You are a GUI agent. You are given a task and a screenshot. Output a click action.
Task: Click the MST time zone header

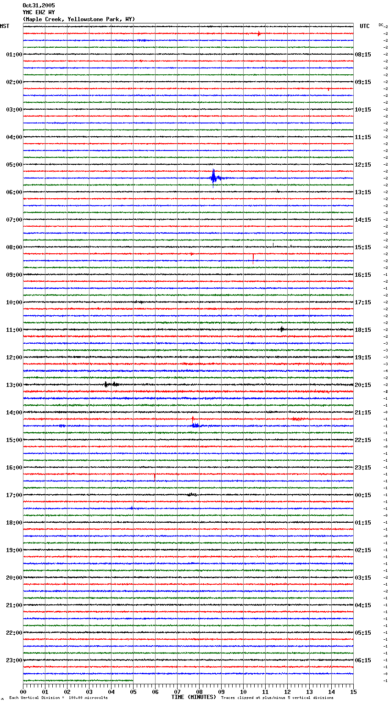5,26
